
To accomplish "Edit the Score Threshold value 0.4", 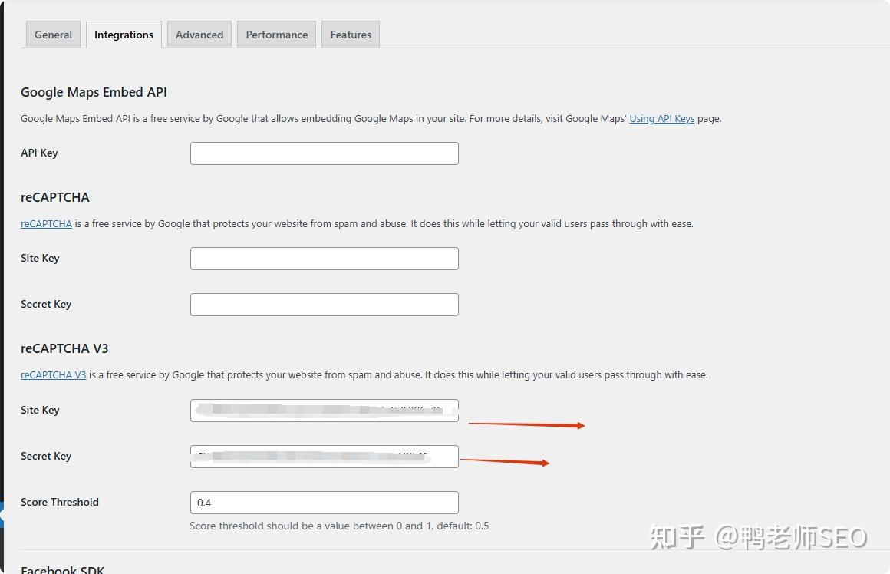I will 324,503.
